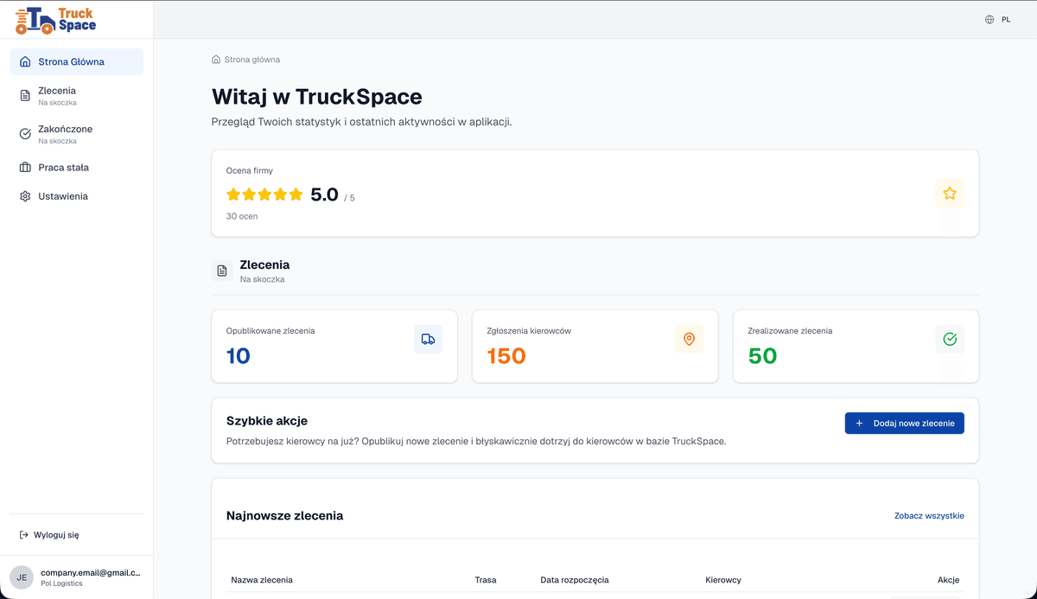Click the plus icon in Dodaj nowe zlecenie
This screenshot has width=1037, height=599.
tap(859, 424)
